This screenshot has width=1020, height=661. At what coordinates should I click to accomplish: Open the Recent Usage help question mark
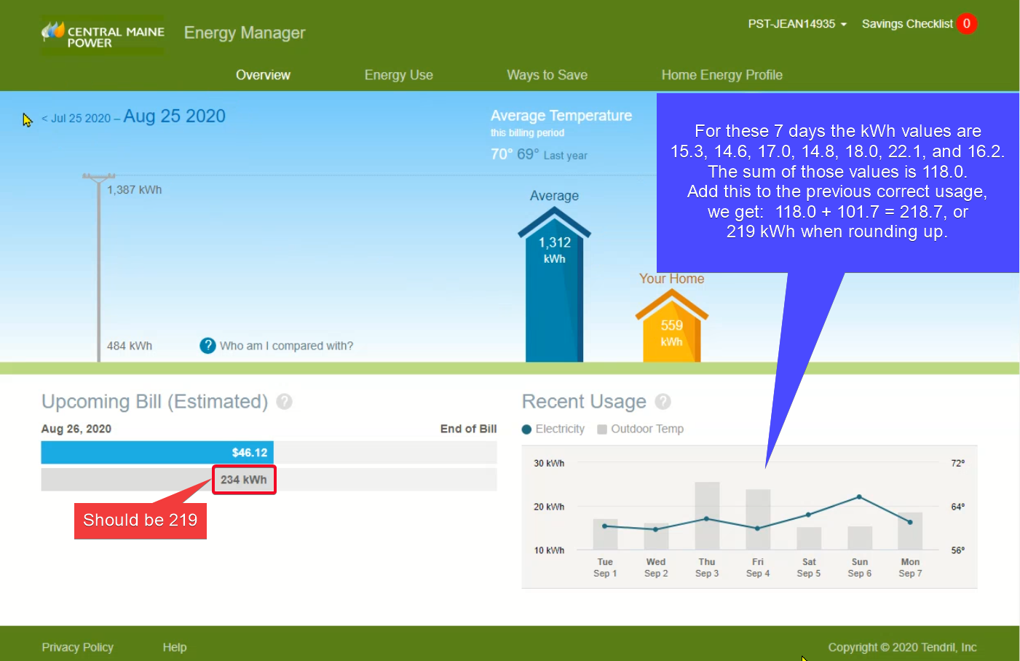click(x=663, y=402)
